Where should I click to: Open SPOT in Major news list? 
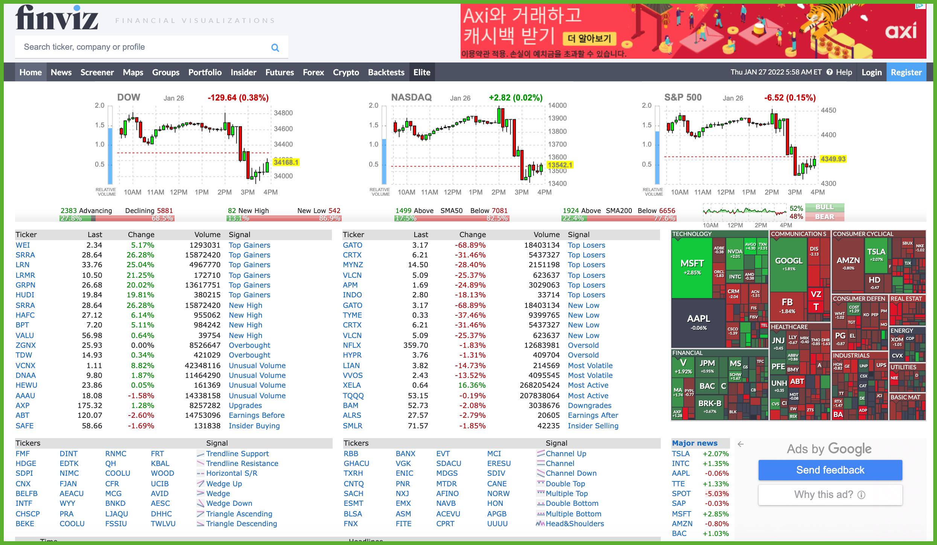coord(681,493)
